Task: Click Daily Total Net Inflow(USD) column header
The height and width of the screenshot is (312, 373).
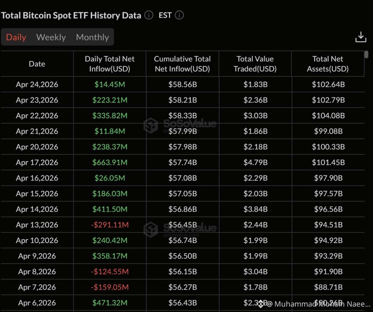Action: [110, 64]
